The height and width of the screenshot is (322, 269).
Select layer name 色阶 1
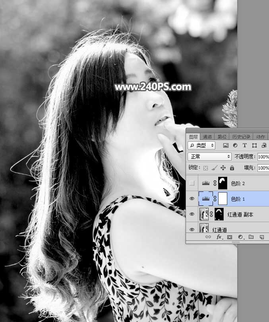pos(238,199)
